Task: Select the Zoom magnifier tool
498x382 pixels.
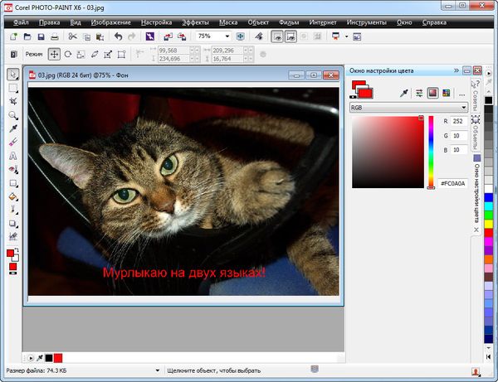Action: coord(13,115)
